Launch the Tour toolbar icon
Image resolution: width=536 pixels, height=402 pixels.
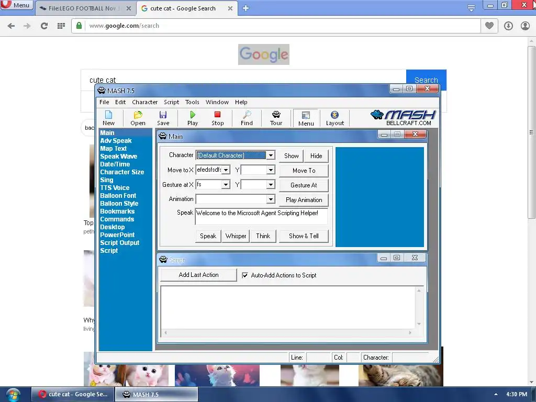point(276,118)
